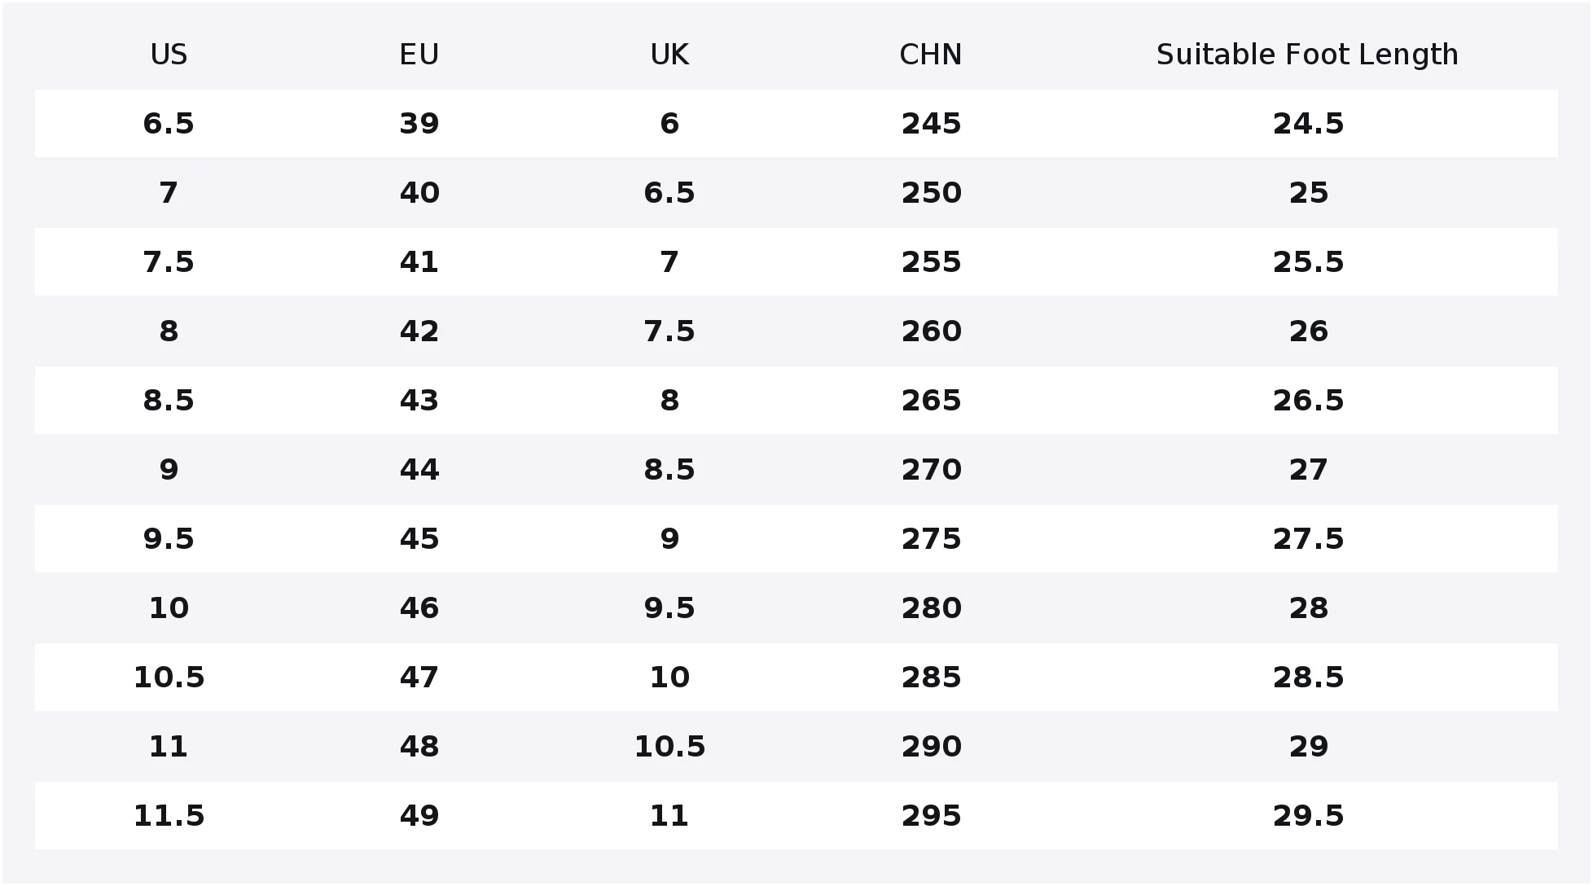Click the US column header

169,55
